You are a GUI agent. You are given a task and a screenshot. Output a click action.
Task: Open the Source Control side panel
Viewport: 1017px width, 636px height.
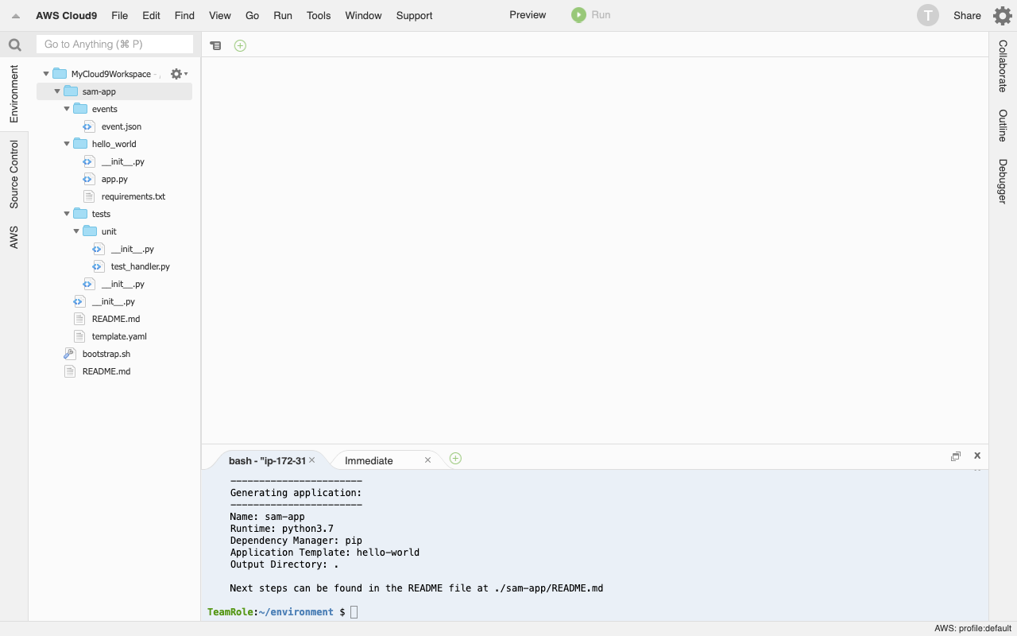pos(14,175)
